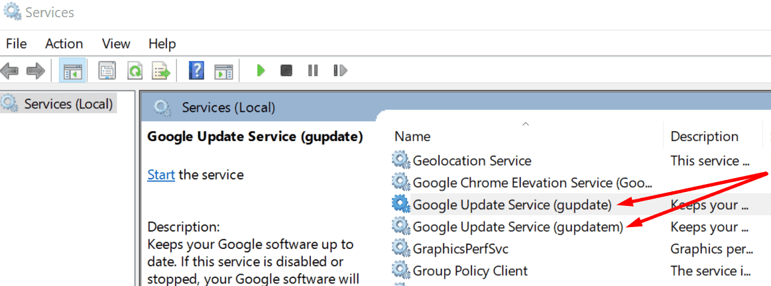Image resolution: width=771 pixels, height=286 pixels.
Task: Open the Properties toolbar icon
Action: [107, 70]
